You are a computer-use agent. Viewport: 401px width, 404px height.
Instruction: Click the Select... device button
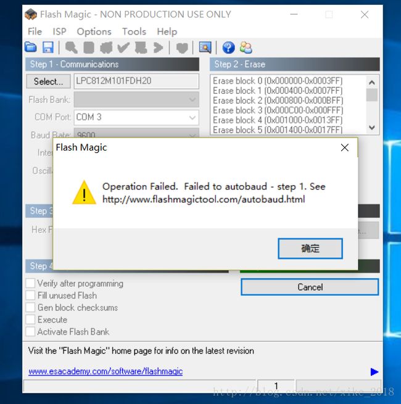(x=48, y=81)
